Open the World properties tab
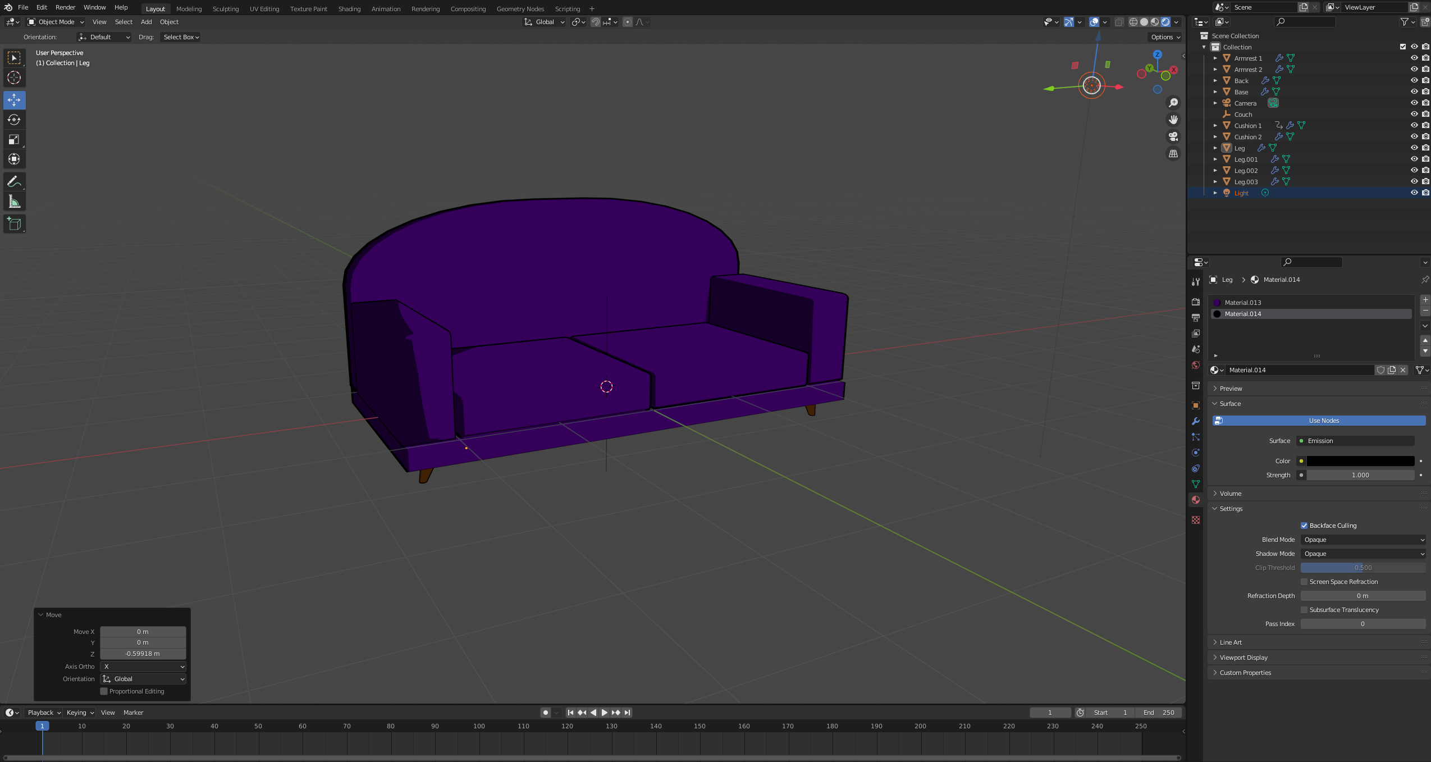Screen dimensions: 1431x762 (1196, 365)
